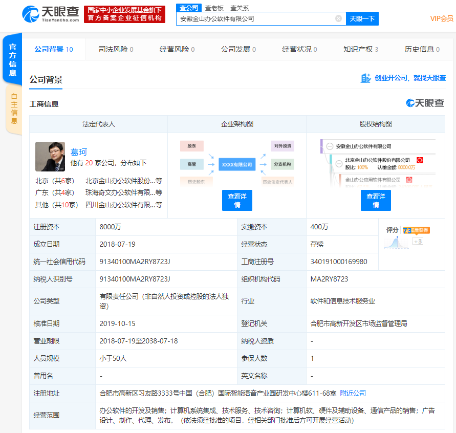Screen dimensions: 456x433
Task: Clear the search box with the X icon
Action: point(338,18)
